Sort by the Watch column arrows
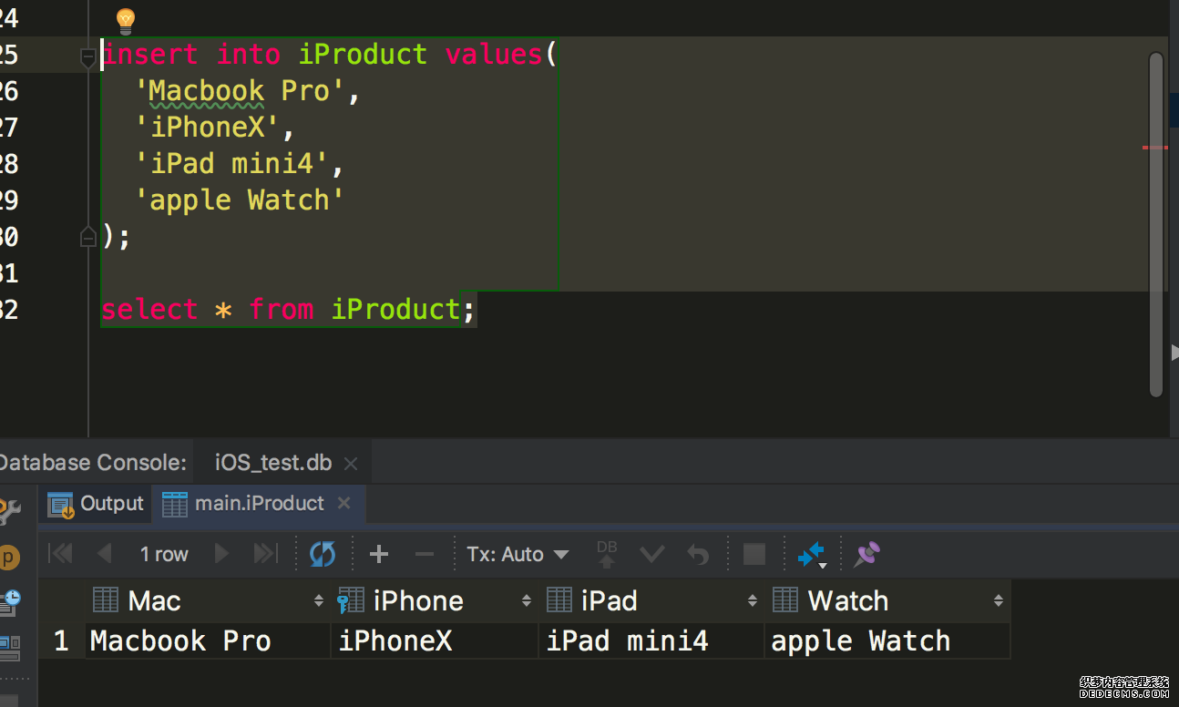Screen dimensions: 1179x707 point(999,600)
